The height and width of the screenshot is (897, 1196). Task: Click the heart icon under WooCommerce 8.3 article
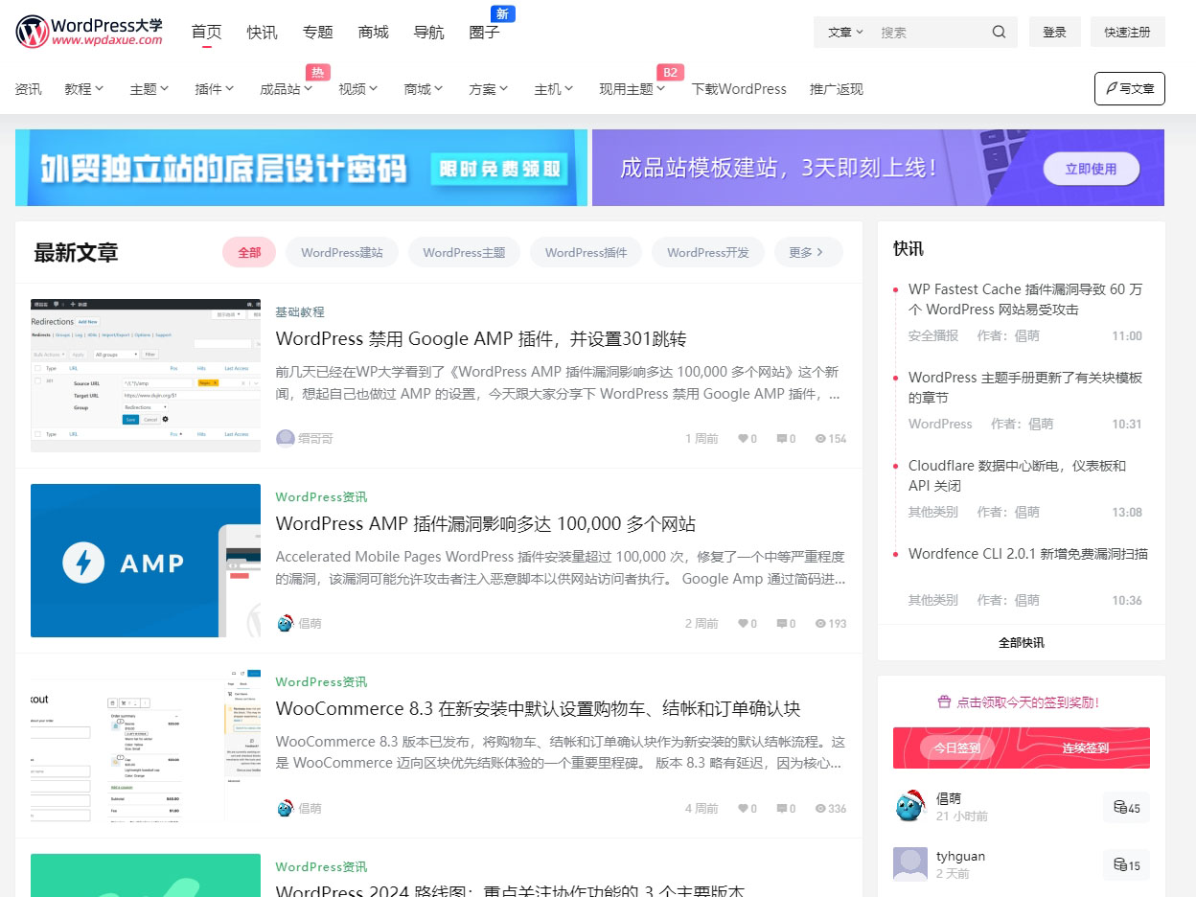coord(742,808)
